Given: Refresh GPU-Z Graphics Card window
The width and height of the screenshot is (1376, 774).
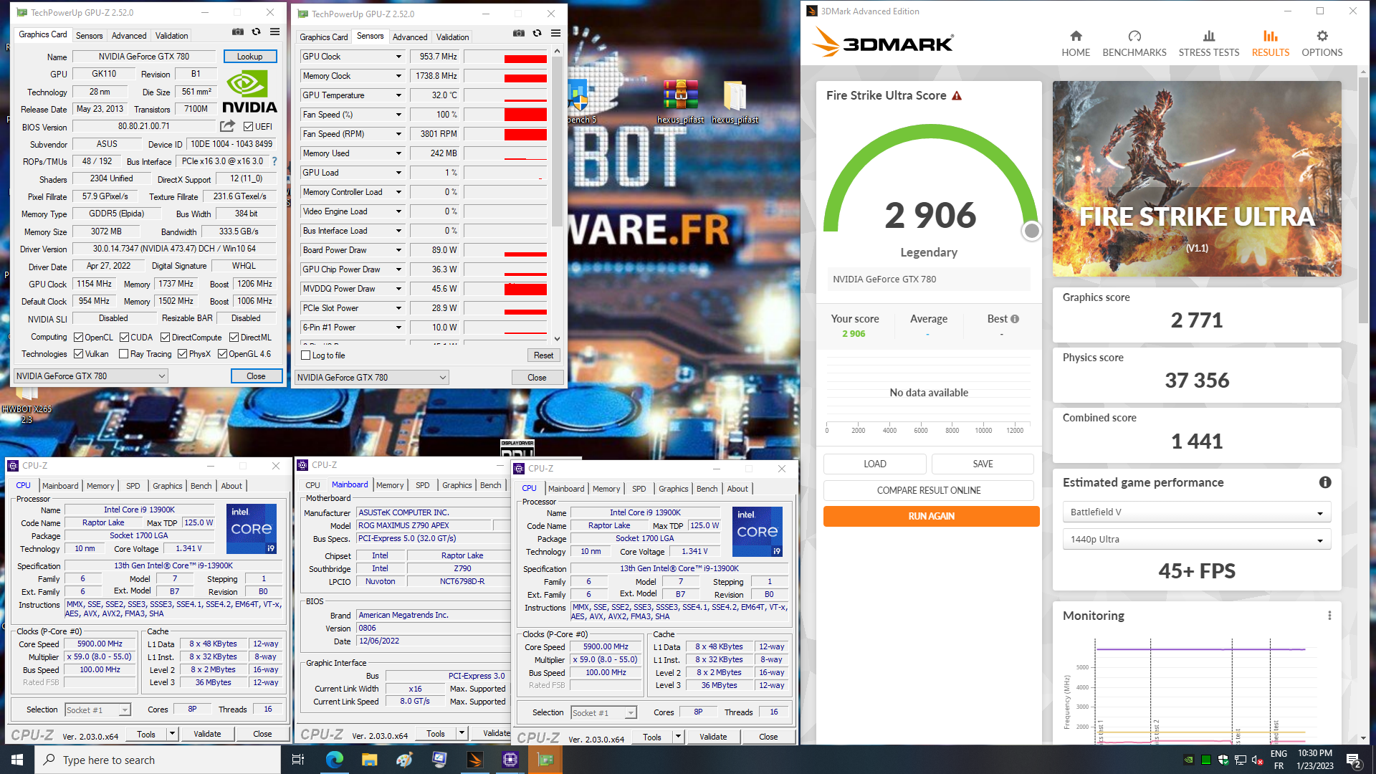Looking at the screenshot, I should (x=256, y=32).
